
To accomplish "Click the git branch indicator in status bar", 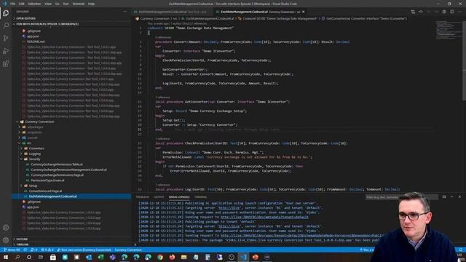I will (x=12, y=250).
